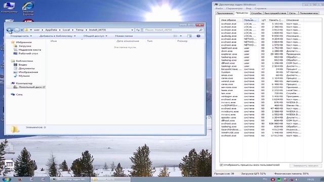
Task: Click the search magnifier icon in Explorer
Action: pos(200,30)
